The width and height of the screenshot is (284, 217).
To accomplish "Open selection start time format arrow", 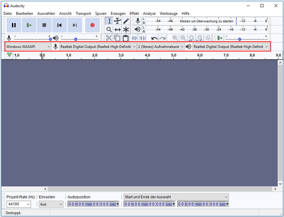I will click(174, 204).
